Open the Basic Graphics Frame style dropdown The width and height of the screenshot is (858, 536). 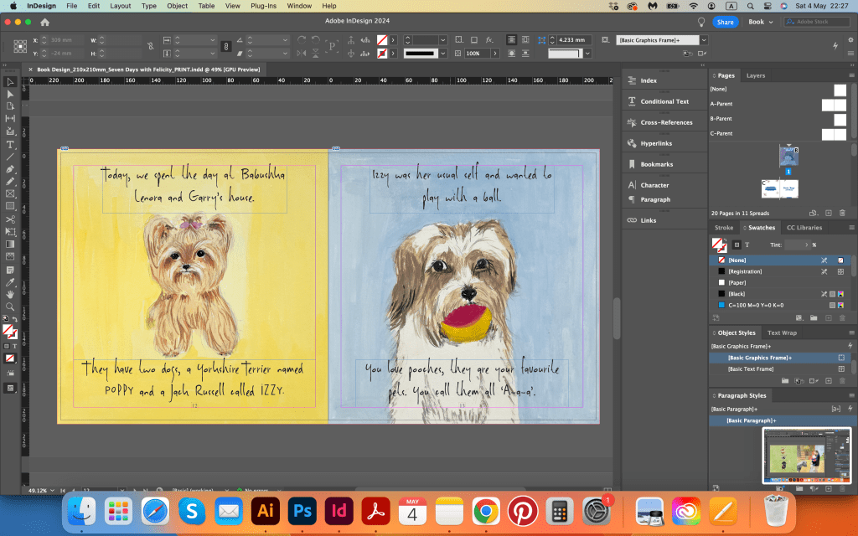coord(704,39)
